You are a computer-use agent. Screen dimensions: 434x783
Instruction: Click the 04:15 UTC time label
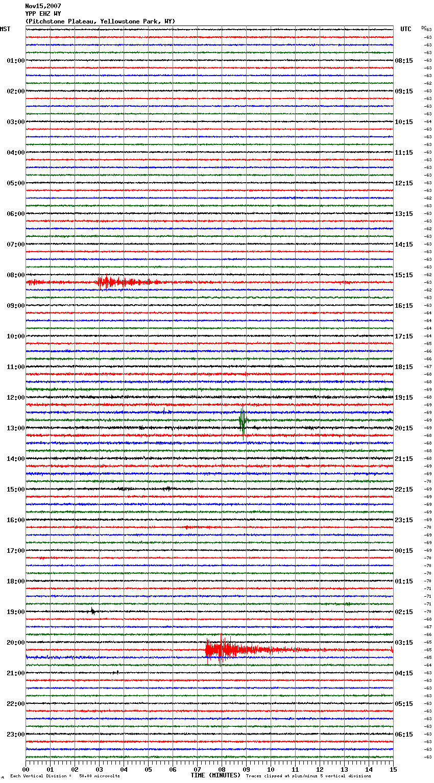pyautogui.click(x=404, y=673)
